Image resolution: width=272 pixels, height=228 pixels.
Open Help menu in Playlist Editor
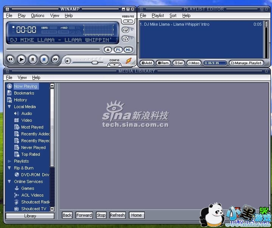186,16
